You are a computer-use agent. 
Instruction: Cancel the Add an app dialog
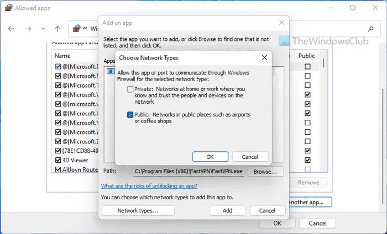pyautogui.click(x=267, y=211)
